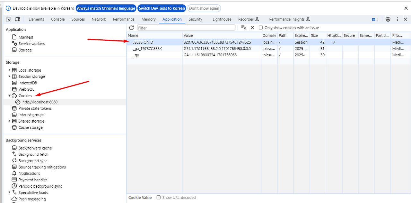Sort cookies by Domain column header
Screen dimensions: 411x203
[269, 36]
